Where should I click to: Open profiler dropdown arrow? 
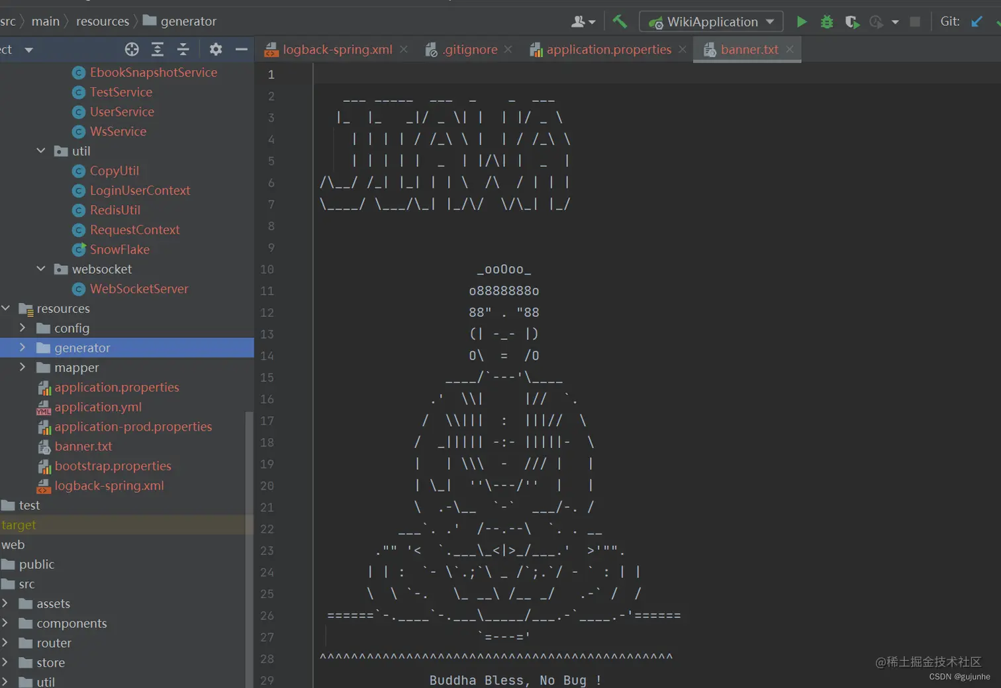pyautogui.click(x=895, y=22)
